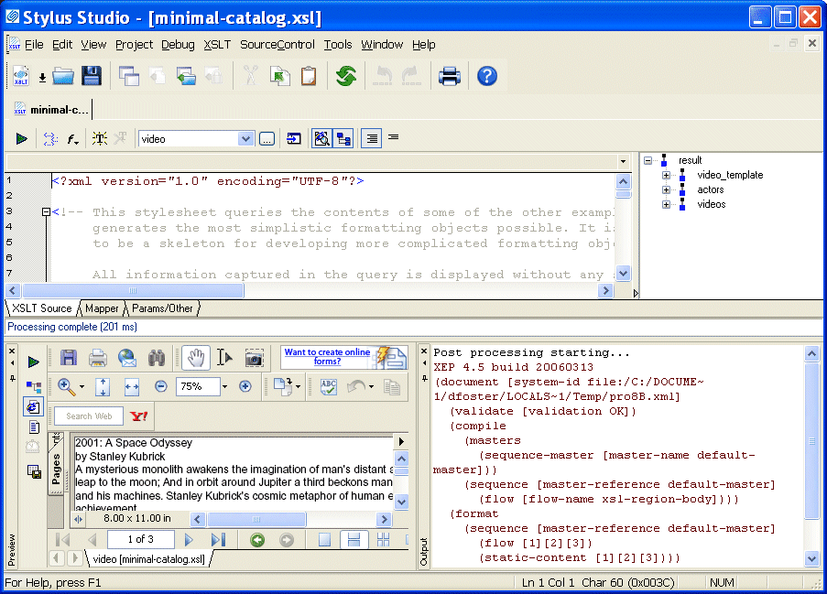Image resolution: width=827 pixels, height=594 pixels.
Task: Open Help with the blue question mark icon
Action: pos(487,76)
